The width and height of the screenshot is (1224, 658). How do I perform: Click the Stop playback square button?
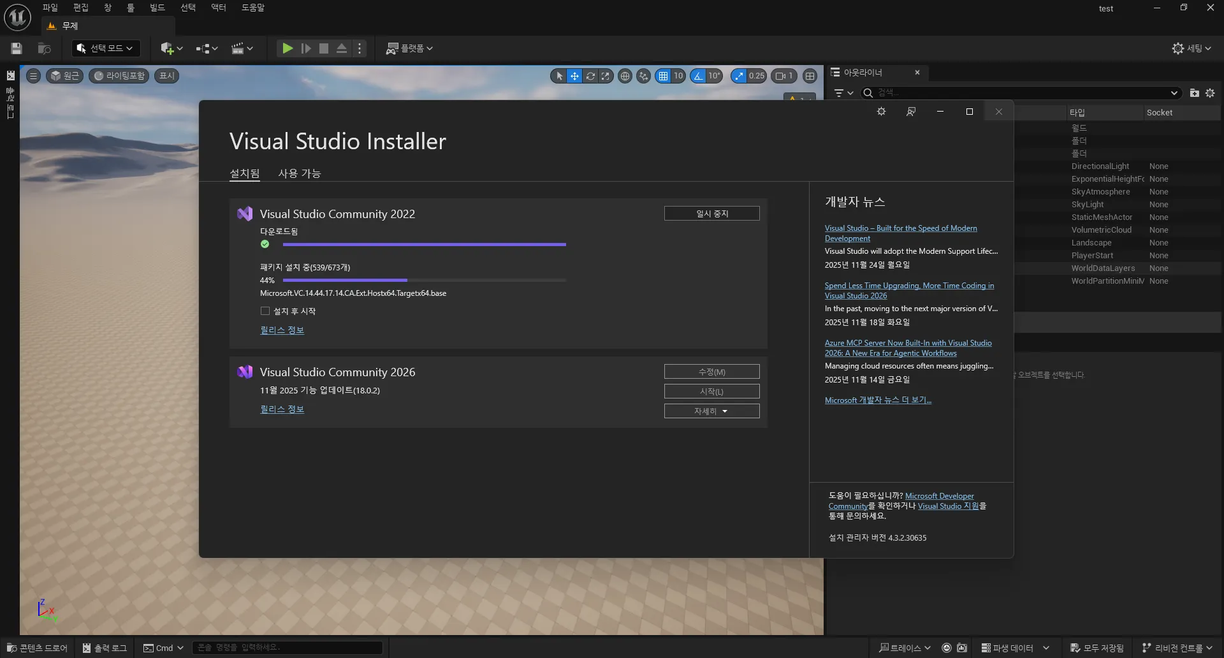324,48
